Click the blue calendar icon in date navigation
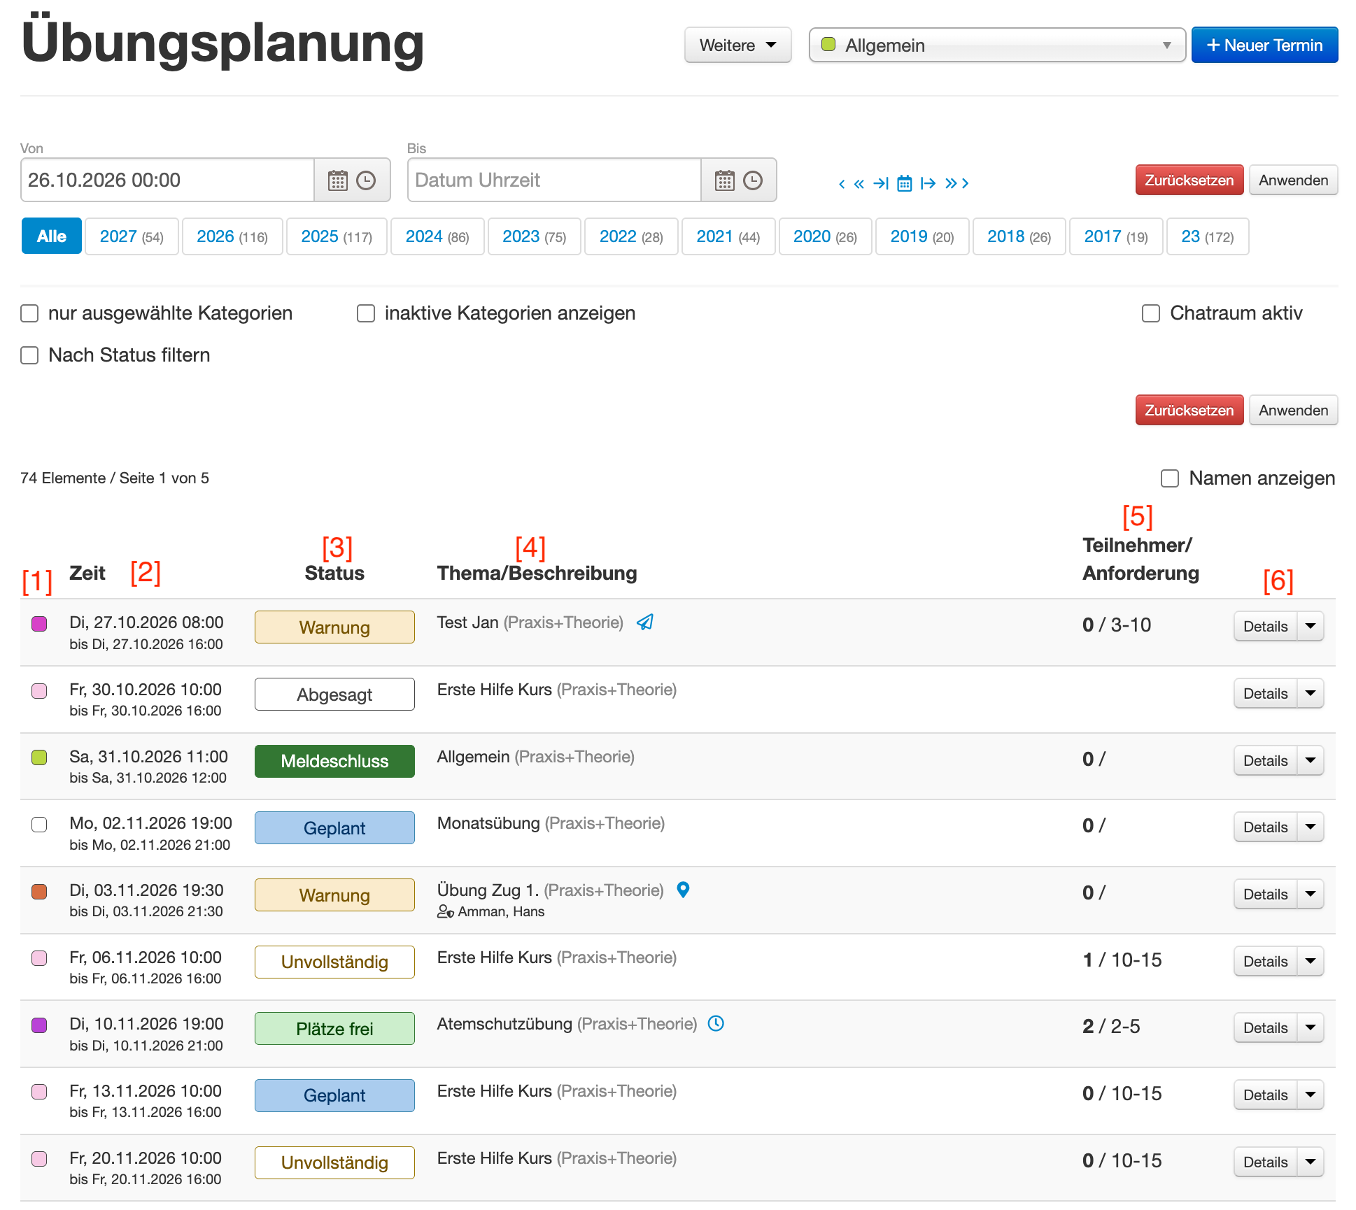The height and width of the screenshot is (1210, 1356). (x=905, y=183)
